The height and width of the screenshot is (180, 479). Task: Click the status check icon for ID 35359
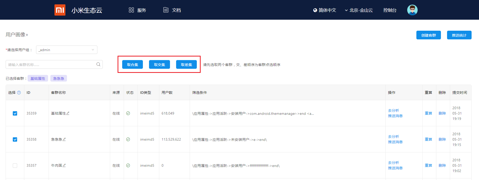pyautogui.click(x=128, y=113)
